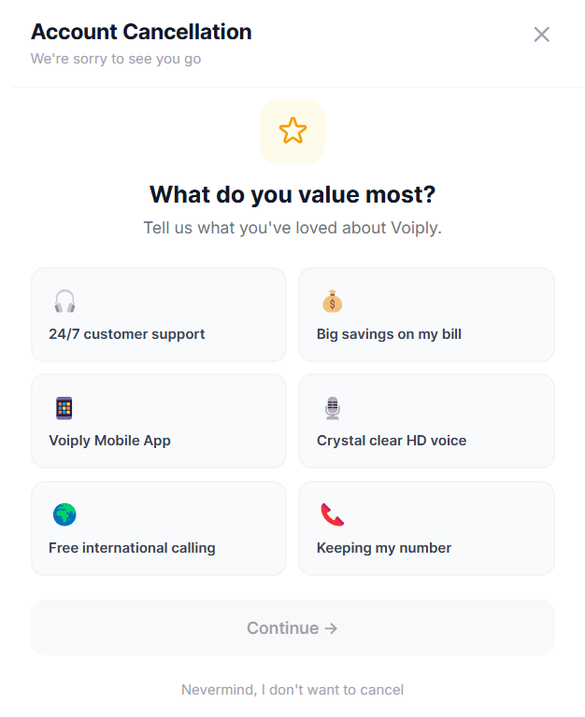Select Free international calling option
The height and width of the screenshot is (717, 585).
159,528
